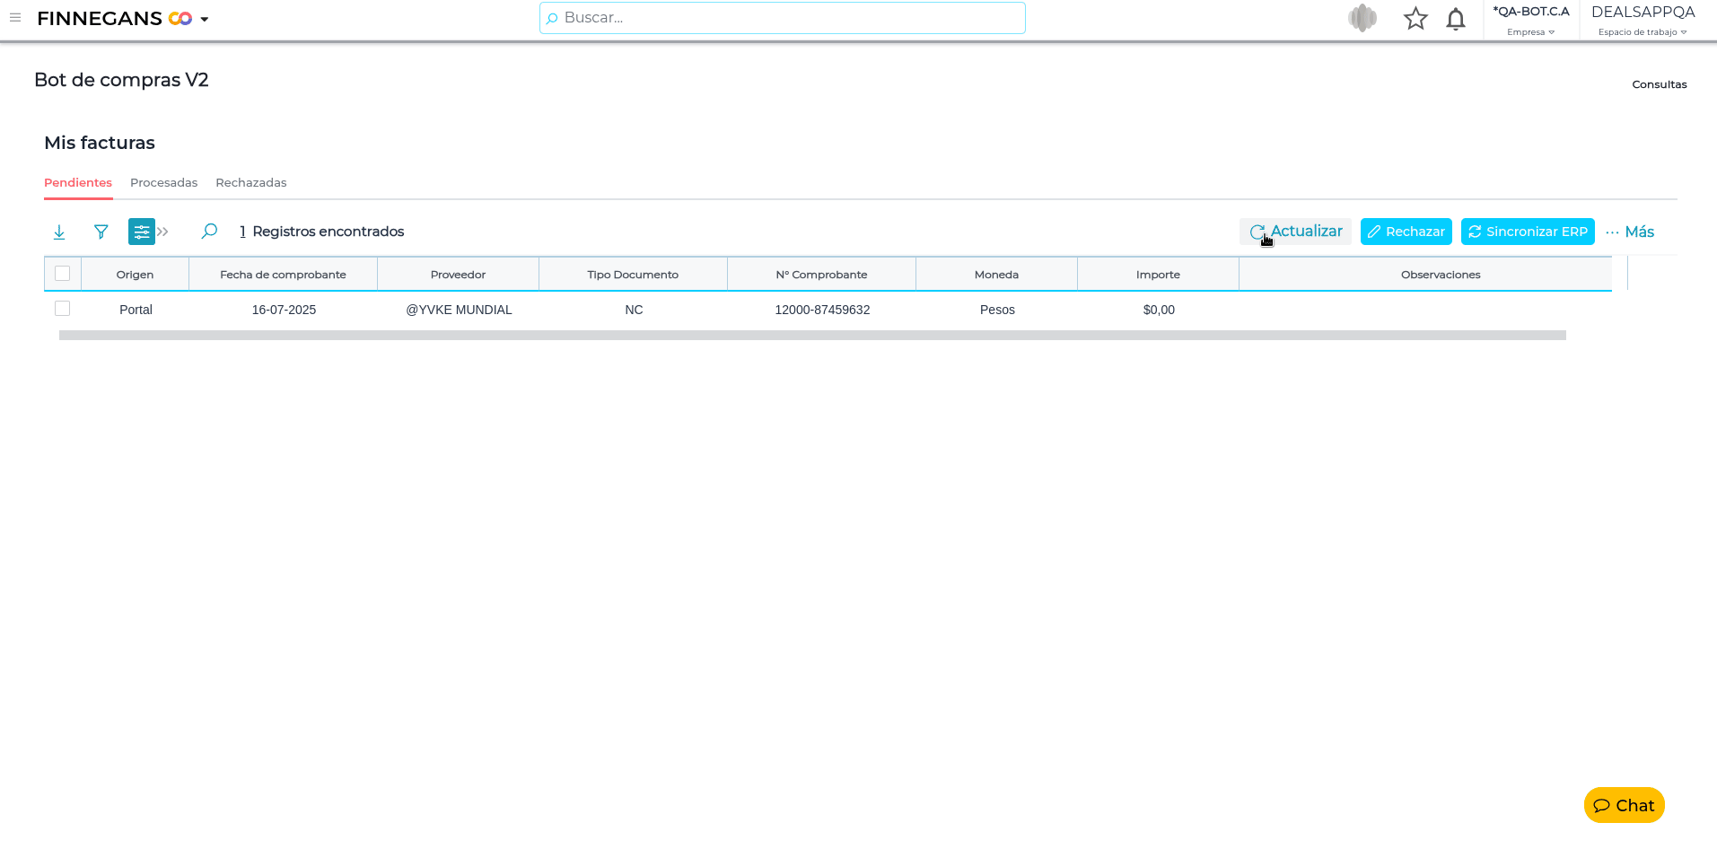Toggle the select-all header checkbox
1717x849 pixels.
[x=63, y=274]
